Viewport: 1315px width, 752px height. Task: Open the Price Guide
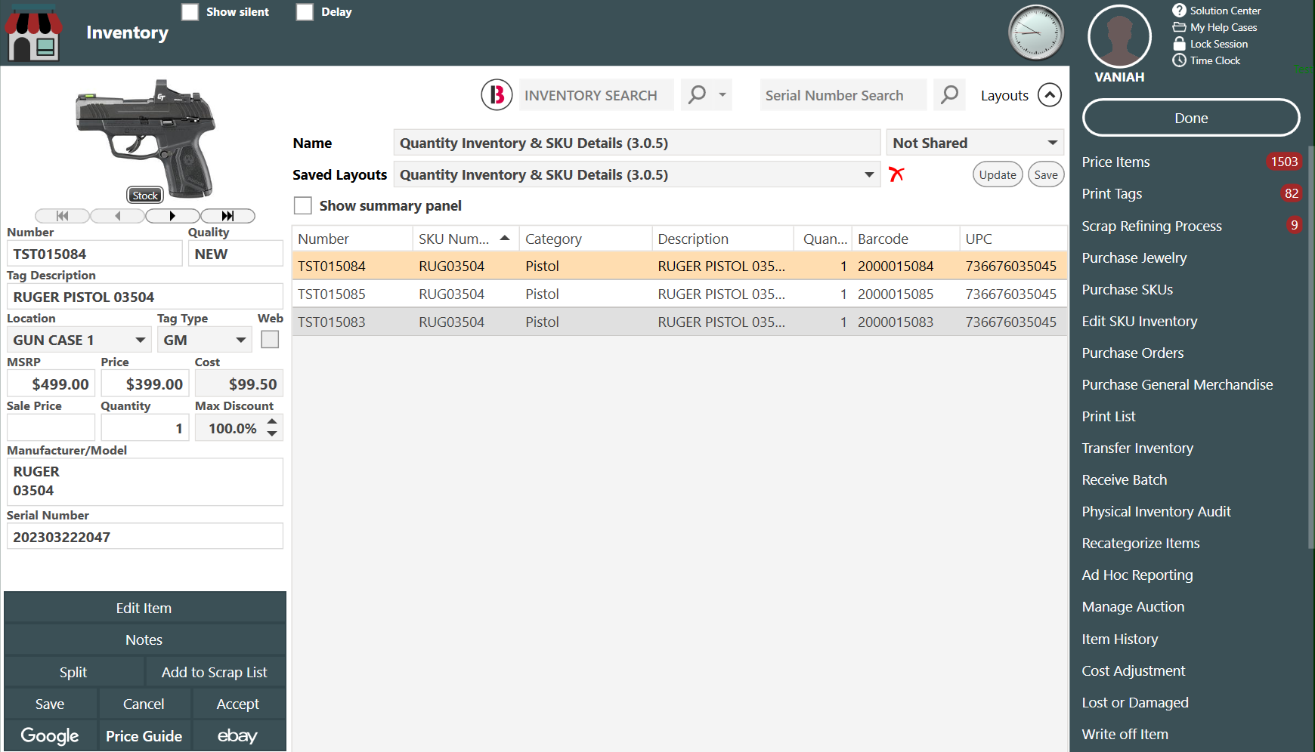tap(144, 735)
